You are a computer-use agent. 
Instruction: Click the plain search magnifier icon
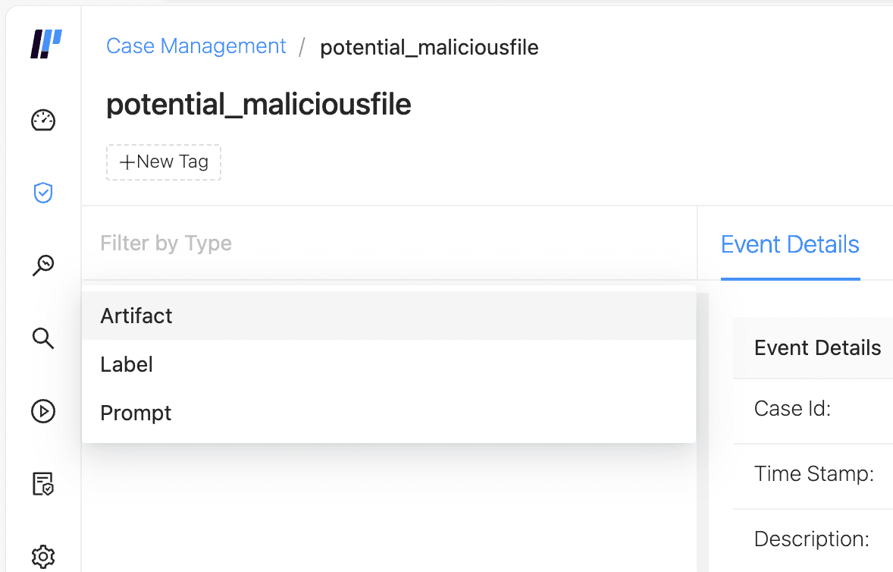pos(43,338)
